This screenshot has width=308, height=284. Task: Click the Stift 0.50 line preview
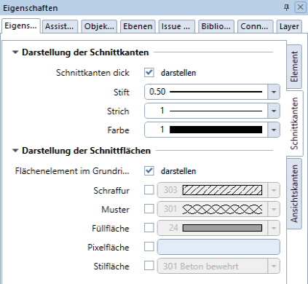(x=216, y=92)
